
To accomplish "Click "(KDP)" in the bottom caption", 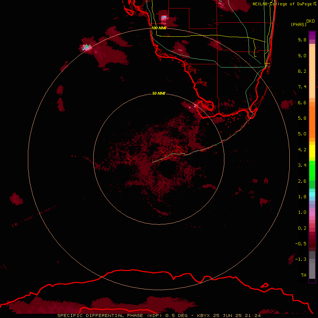I will (x=154, y=316).
